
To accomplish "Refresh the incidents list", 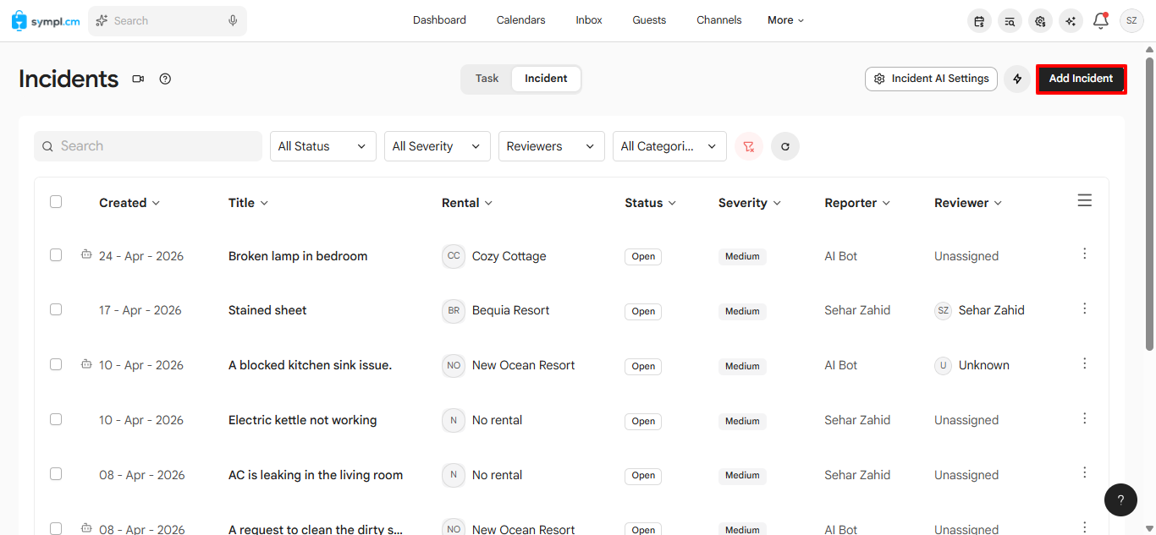I will pyautogui.click(x=785, y=146).
